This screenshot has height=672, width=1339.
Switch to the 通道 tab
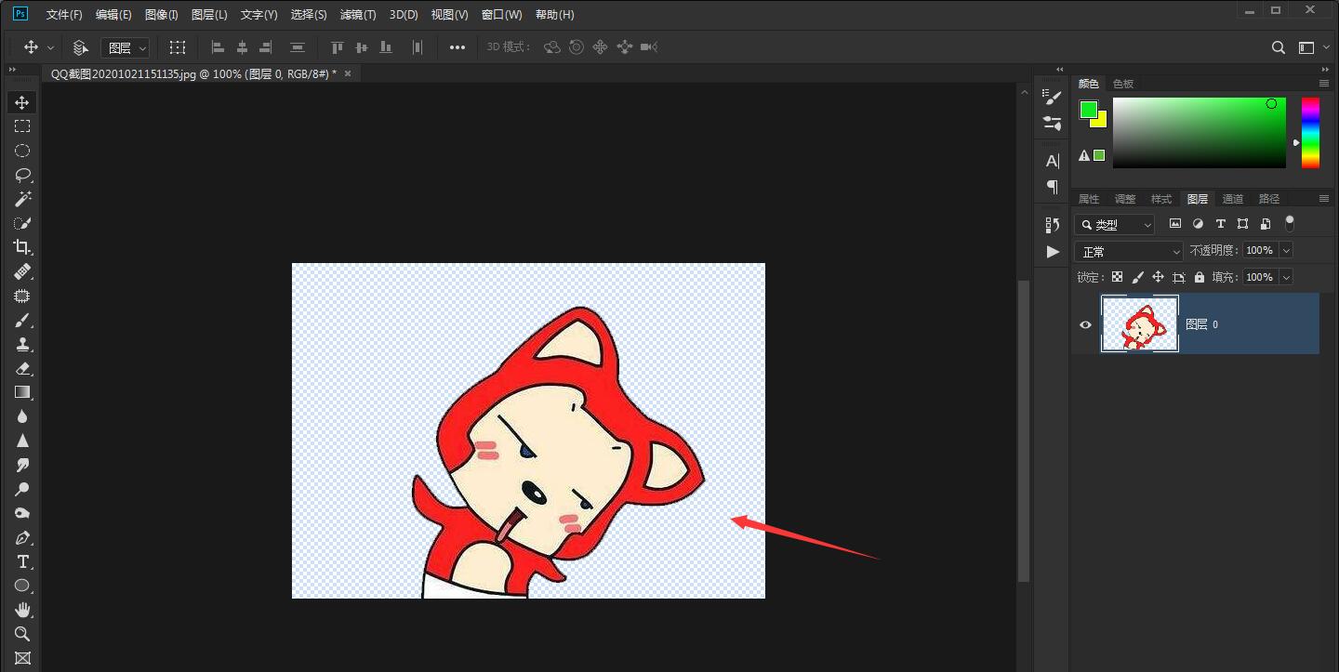pos(1233,199)
